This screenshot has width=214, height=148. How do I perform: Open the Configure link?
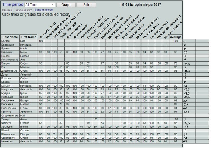click(7, 10)
